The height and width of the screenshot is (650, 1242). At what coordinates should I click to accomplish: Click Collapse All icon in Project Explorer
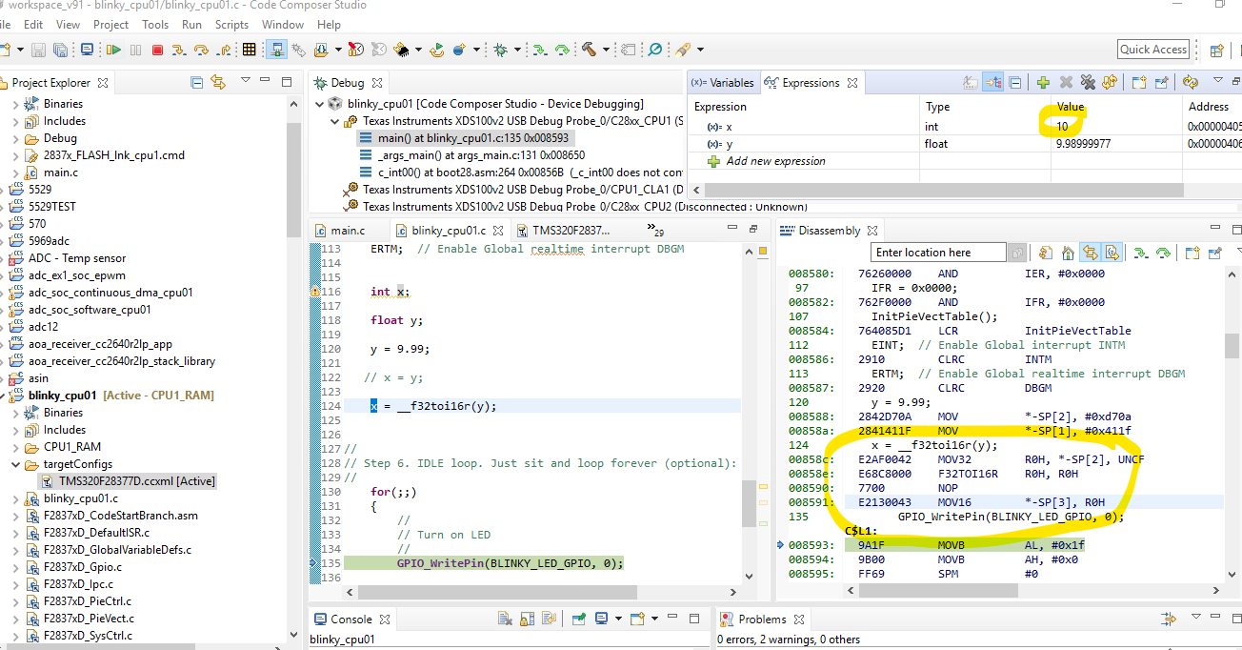[x=196, y=83]
